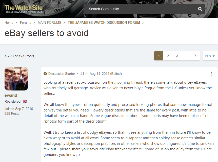This screenshot has height=162, width=218.
Task: Click the British flag beside Registered
Action: (x=25, y=101)
